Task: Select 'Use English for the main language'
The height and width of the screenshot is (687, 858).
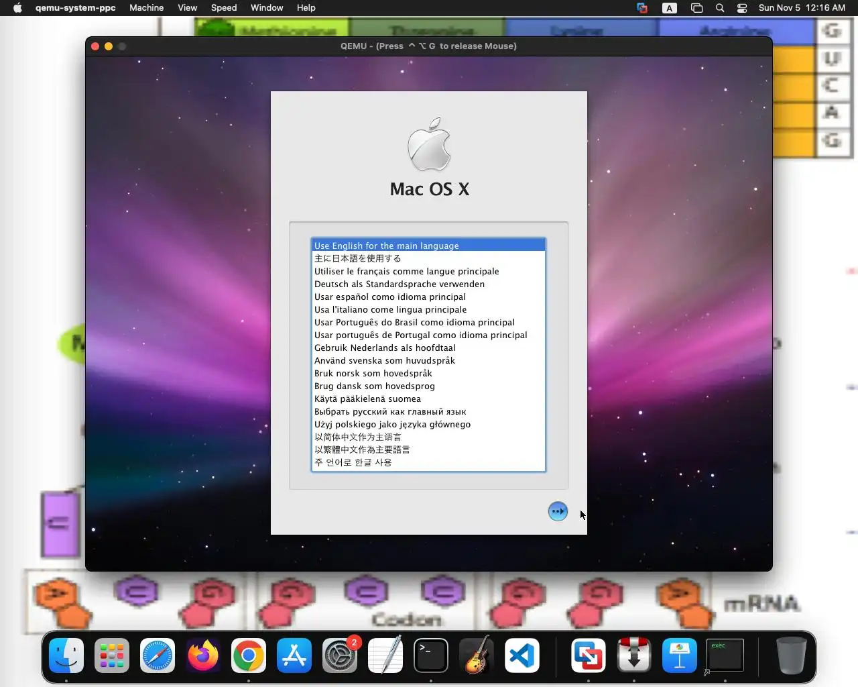Action: (428, 246)
